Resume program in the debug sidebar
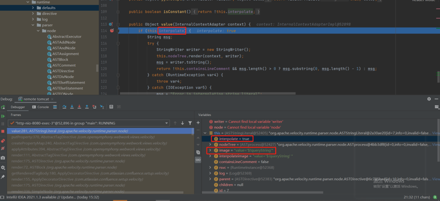The height and width of the screenshot is (201, 440). tap(3, 116)
